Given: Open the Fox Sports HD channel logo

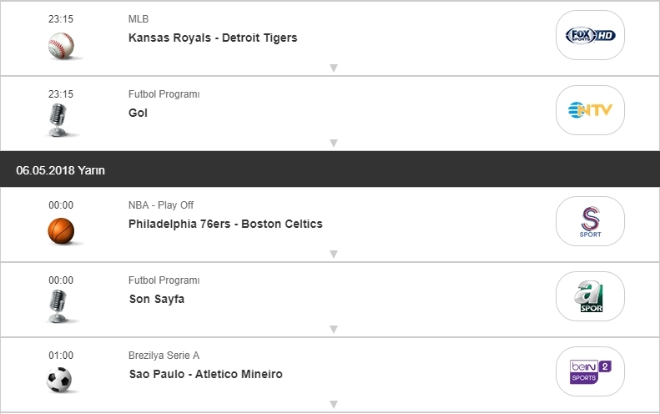Looking at the screenshot, I should click(x=590, y=35).
